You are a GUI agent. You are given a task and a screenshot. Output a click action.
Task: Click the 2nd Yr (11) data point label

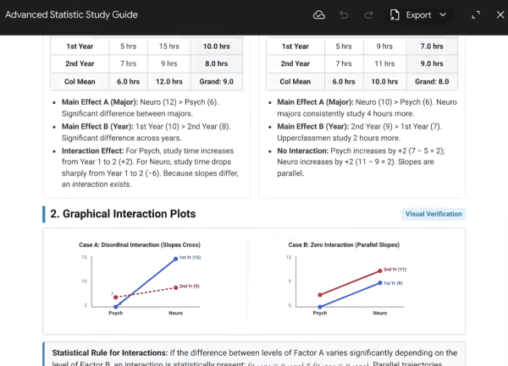tap(395, 270)
